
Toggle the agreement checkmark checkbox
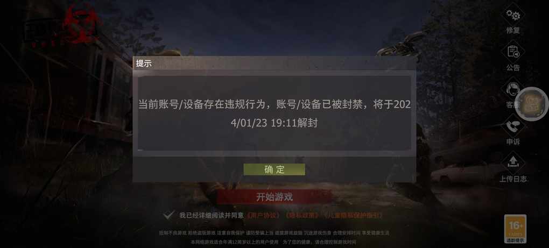coord(169,215)
